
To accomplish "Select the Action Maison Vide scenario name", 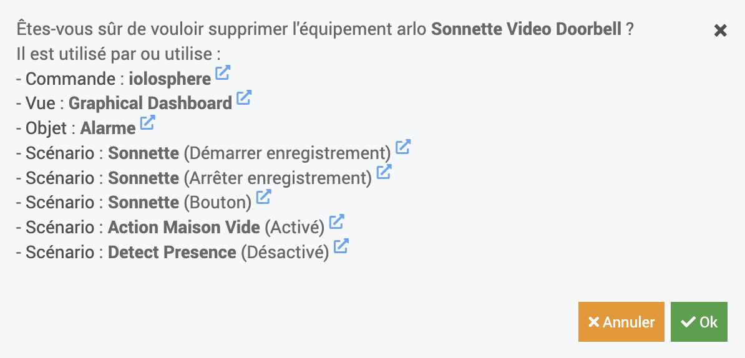I will pos(184,228).
